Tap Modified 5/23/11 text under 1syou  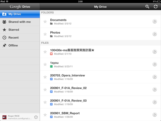[x=63, y=67]
